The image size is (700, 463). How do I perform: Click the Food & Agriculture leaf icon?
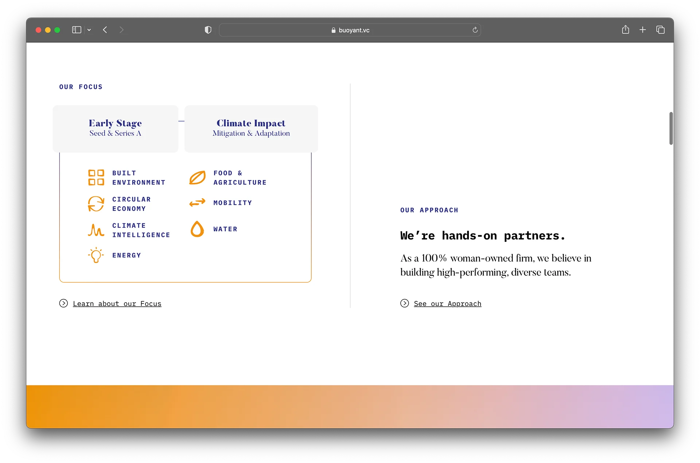coord(197,177)
